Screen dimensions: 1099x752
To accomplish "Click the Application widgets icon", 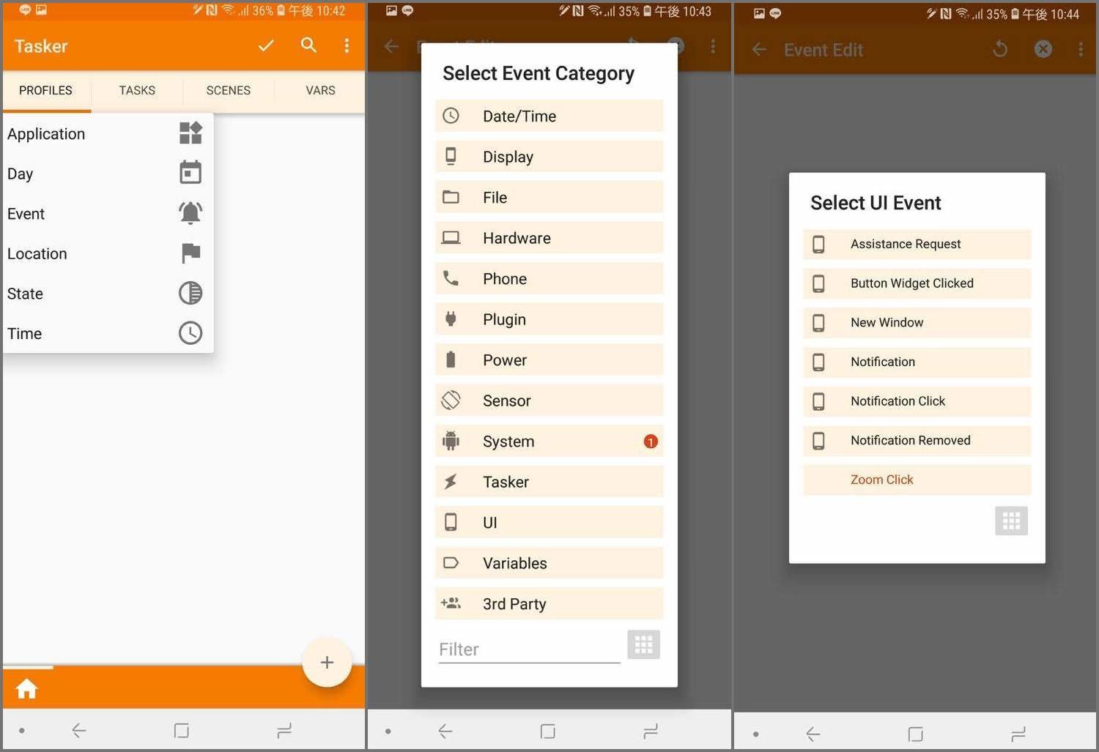I will [190, 133].
